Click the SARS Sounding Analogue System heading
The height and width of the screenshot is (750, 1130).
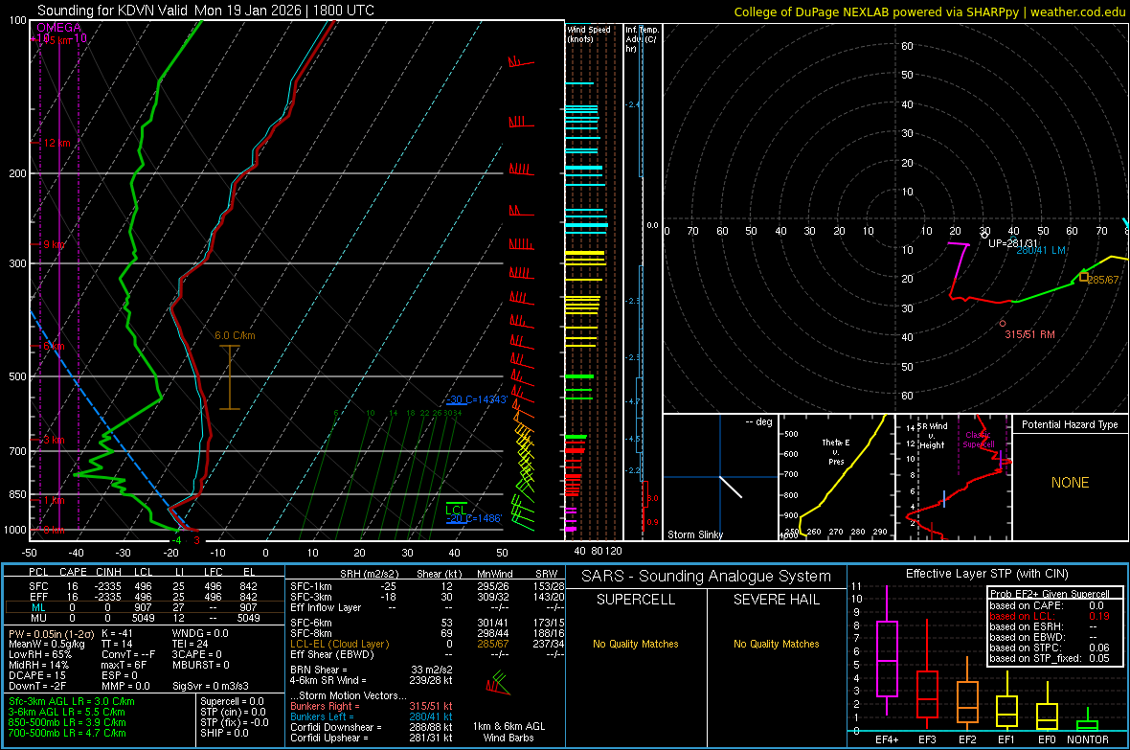[x=707, y=577]
